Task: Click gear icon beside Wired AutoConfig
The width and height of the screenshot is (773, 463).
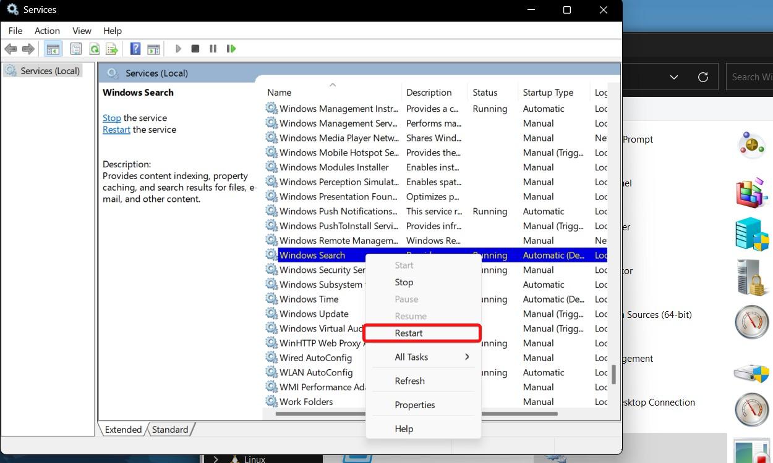Action: click(x=271, y=358)
